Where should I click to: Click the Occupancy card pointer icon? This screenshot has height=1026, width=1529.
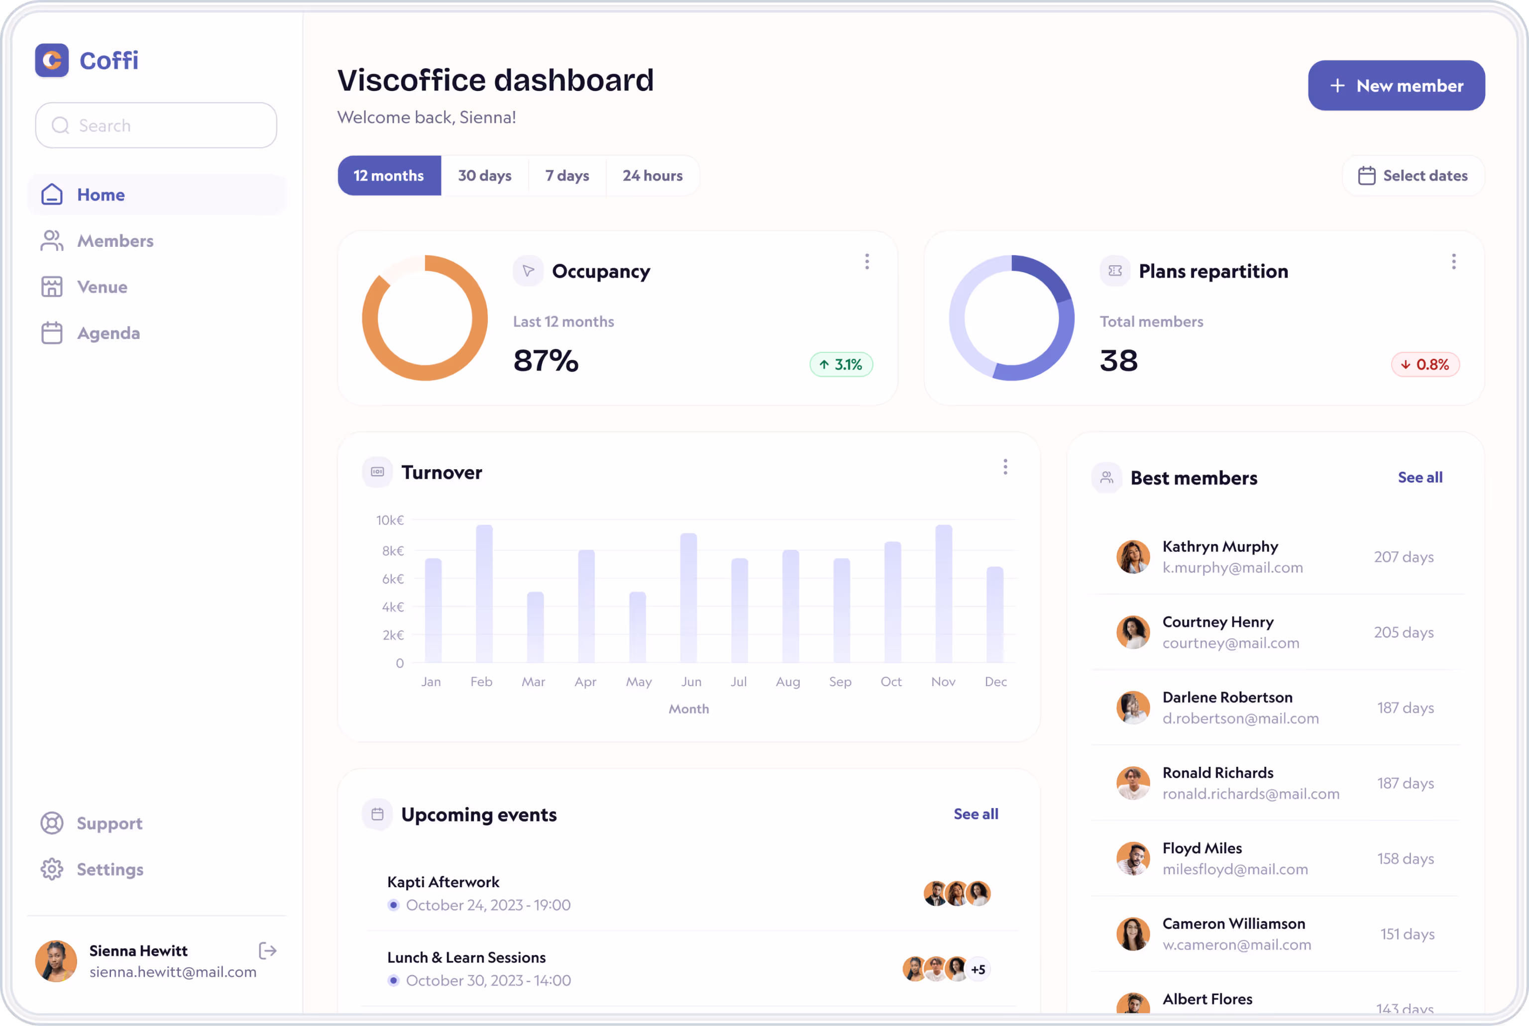click(528, 271)
